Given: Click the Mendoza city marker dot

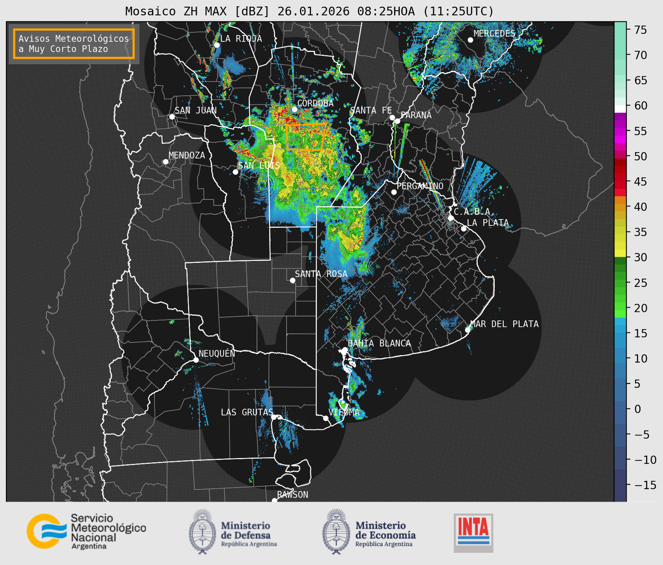Looking at the screenshot, I should pyautogui.click(x=165, y=162).
